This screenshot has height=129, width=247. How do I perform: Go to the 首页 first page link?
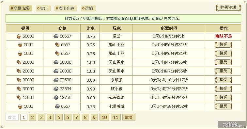click(12, 117)
